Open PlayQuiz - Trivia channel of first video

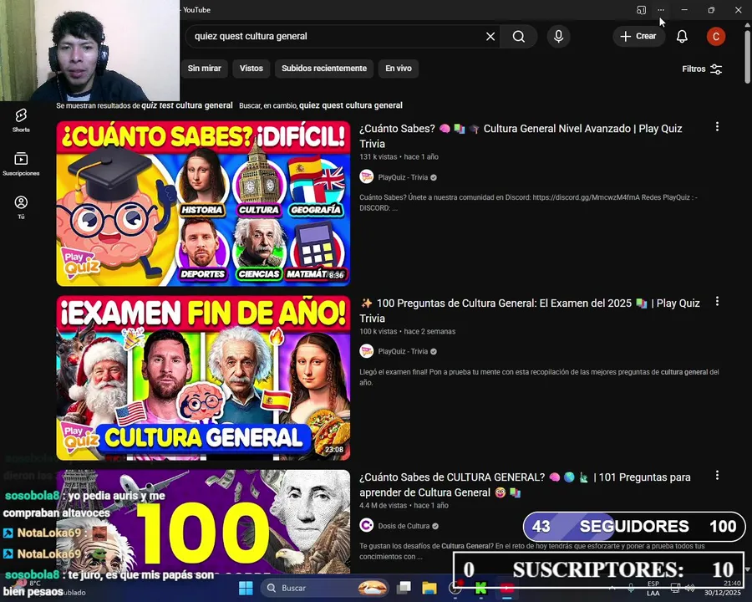pos(403,177)
